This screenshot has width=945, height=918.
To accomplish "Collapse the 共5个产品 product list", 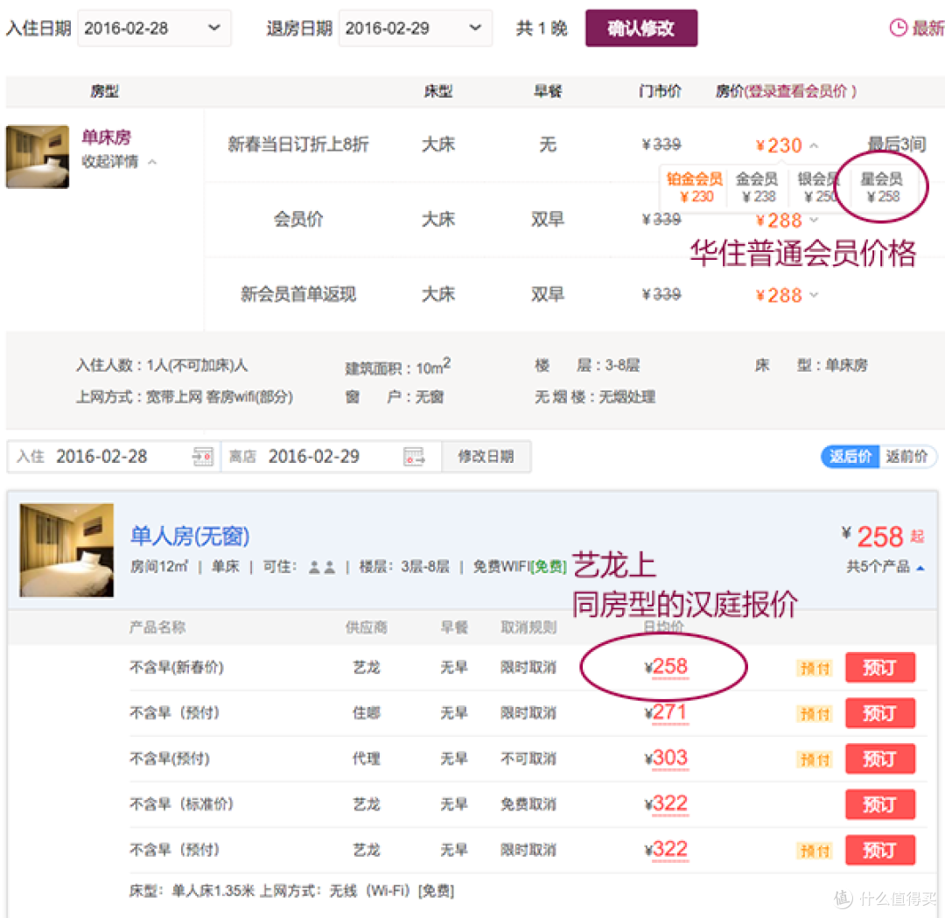I will (885, 567).
